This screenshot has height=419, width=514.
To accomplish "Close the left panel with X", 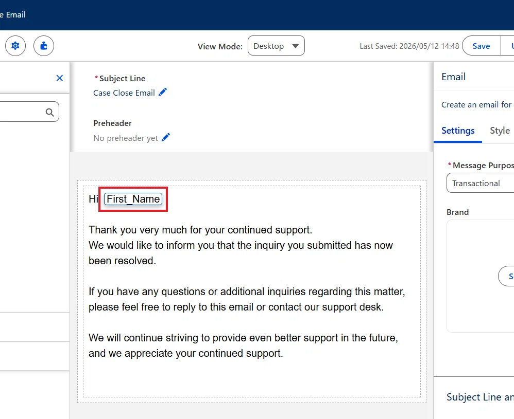I will coord(59,78).
